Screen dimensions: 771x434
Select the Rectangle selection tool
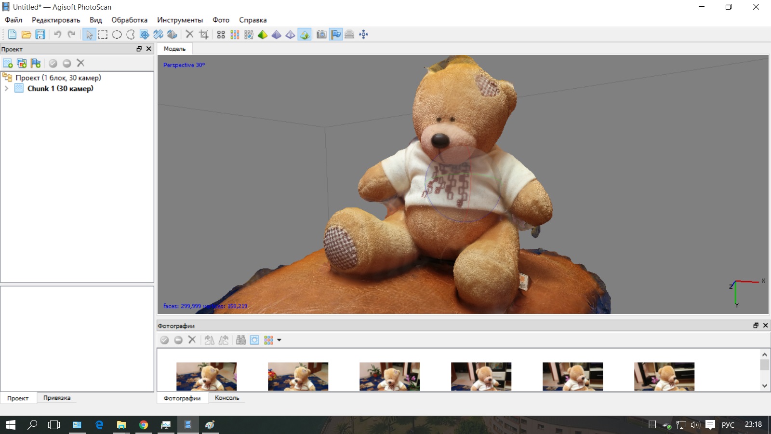click(x=103, y=34)
